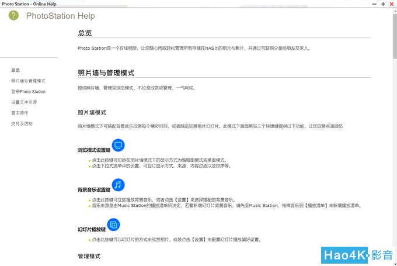
Task: Click the bullet about Music Station playlist
Action: [227, 205]
